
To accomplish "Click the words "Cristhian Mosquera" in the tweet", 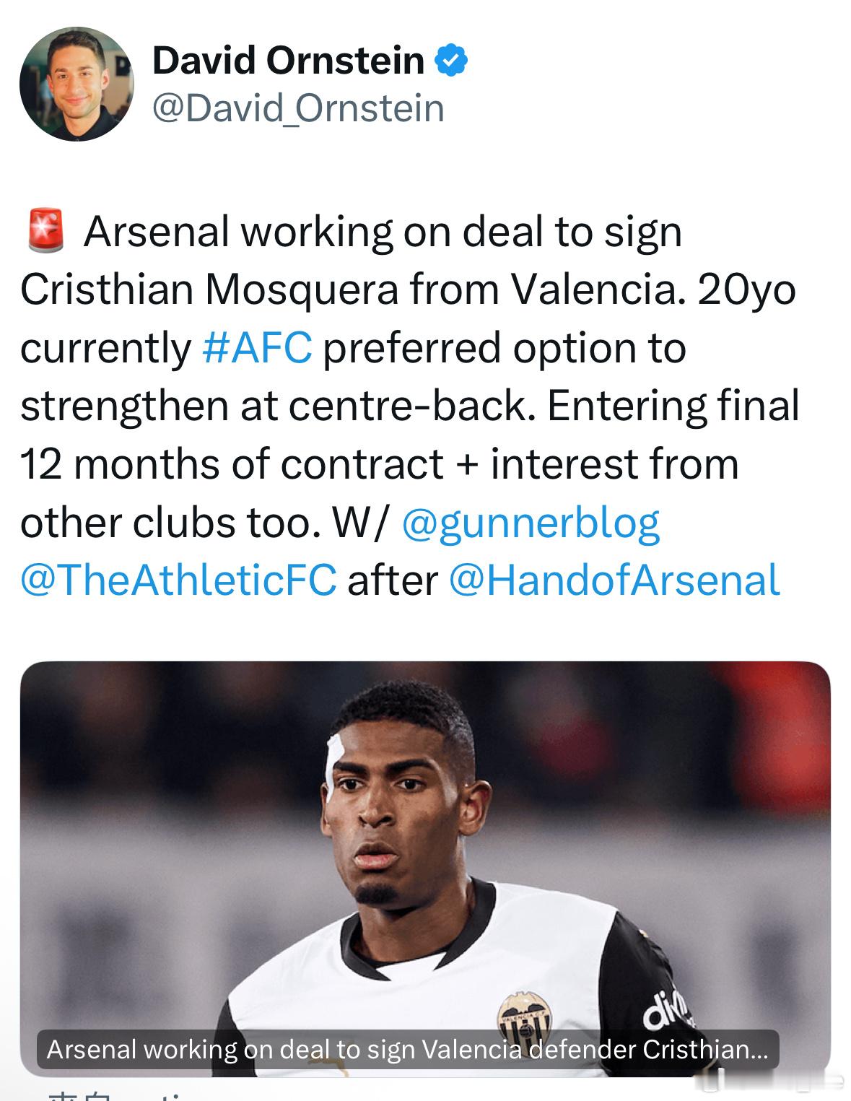I will click(x=209, y=290).
